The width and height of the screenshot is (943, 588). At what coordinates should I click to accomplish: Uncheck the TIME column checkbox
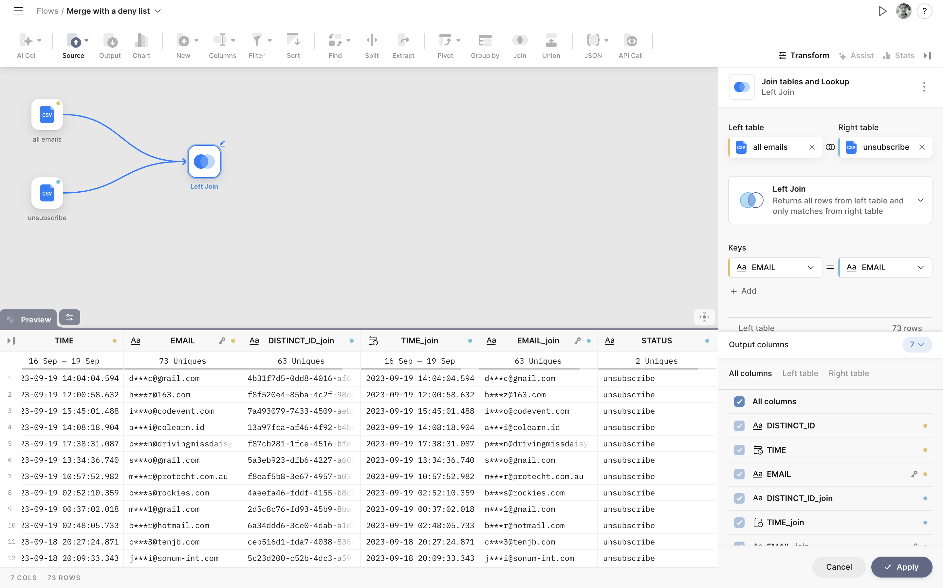739,450
